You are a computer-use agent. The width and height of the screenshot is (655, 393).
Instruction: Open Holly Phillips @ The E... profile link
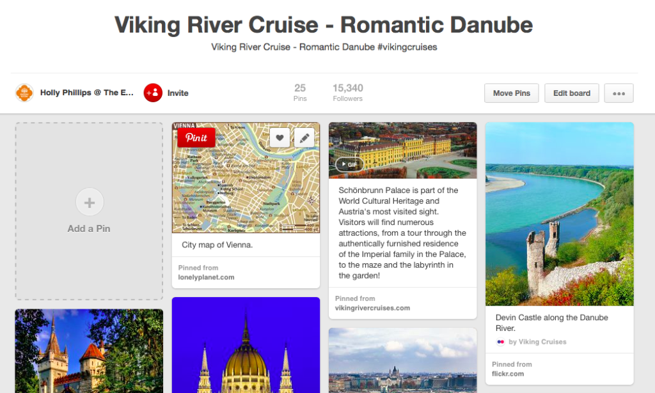87,93
